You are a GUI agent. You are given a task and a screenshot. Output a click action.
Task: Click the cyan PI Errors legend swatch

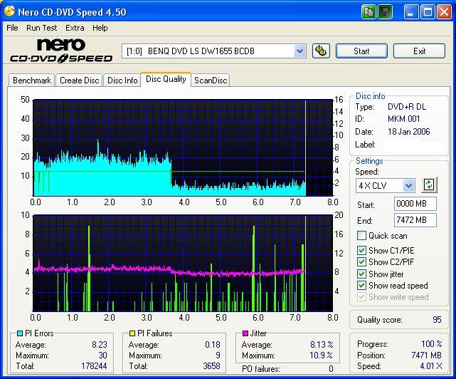[x=18, y=333]
